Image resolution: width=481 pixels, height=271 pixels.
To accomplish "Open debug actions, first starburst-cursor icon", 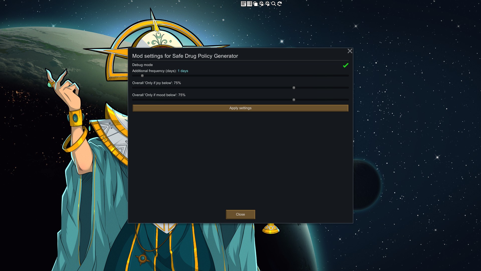I will [x=261, y=4].
